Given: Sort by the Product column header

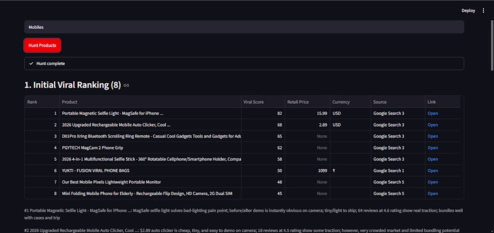Looking at the screenshot, I should (150, 102).
